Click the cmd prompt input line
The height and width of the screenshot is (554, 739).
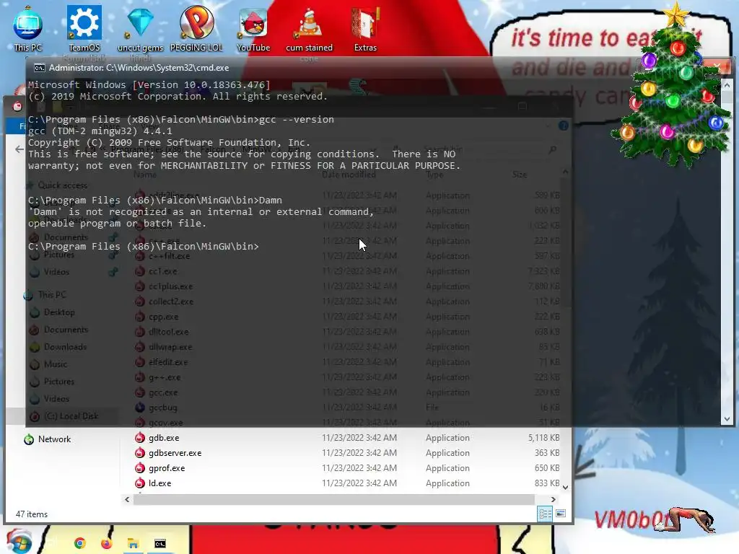pyautogui.click(x=144, y=247)
